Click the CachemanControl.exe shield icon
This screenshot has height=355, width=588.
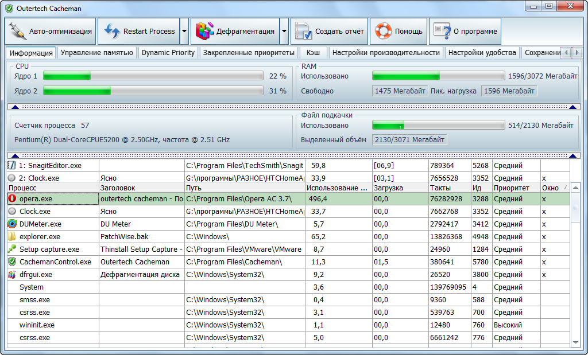tap(12, 262)
